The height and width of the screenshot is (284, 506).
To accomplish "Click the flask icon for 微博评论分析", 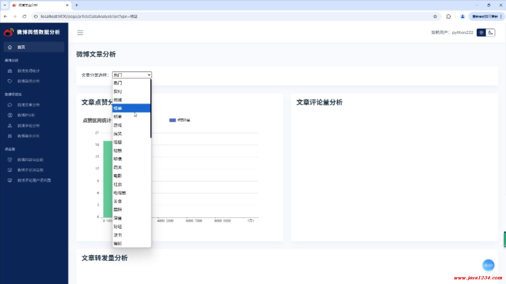I will 10,125.
